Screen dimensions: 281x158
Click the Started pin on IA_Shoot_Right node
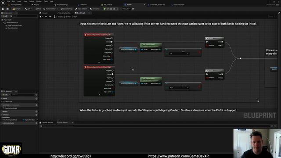(112, 74)
